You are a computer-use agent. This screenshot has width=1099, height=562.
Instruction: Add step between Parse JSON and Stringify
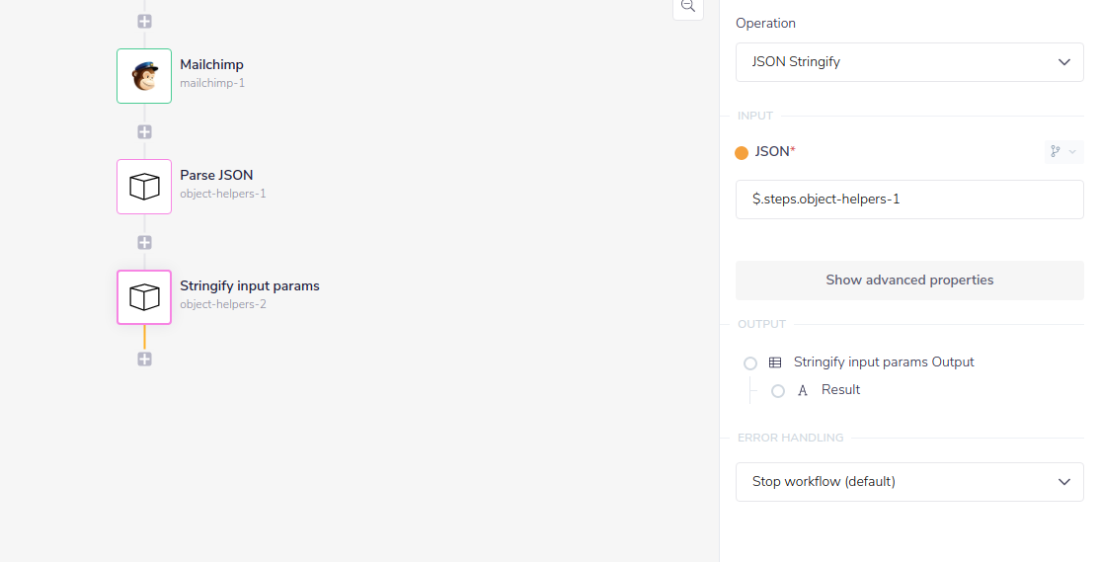144,242
